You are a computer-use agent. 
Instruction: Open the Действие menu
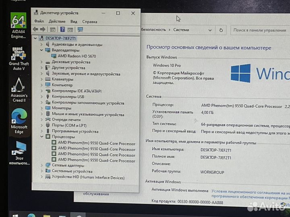point(57,21)
